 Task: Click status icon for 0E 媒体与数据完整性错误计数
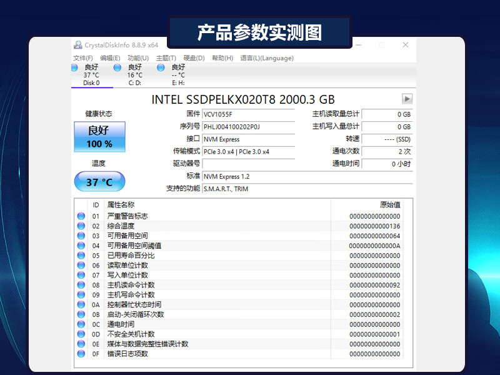81,344
